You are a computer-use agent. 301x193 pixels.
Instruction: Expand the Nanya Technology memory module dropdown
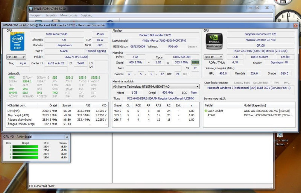point(156,87)
